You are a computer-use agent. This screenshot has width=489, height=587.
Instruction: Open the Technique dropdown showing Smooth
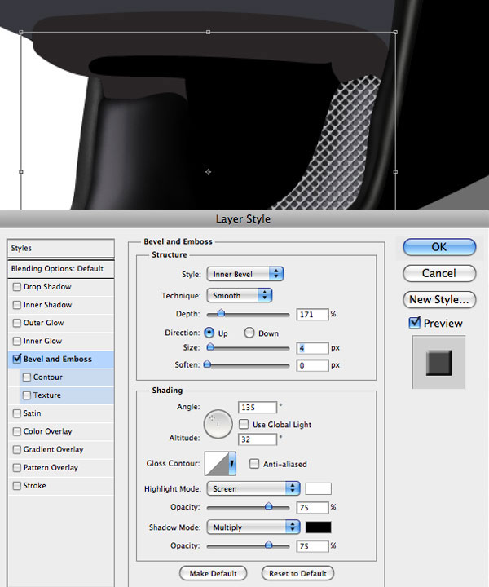(240, 295)
